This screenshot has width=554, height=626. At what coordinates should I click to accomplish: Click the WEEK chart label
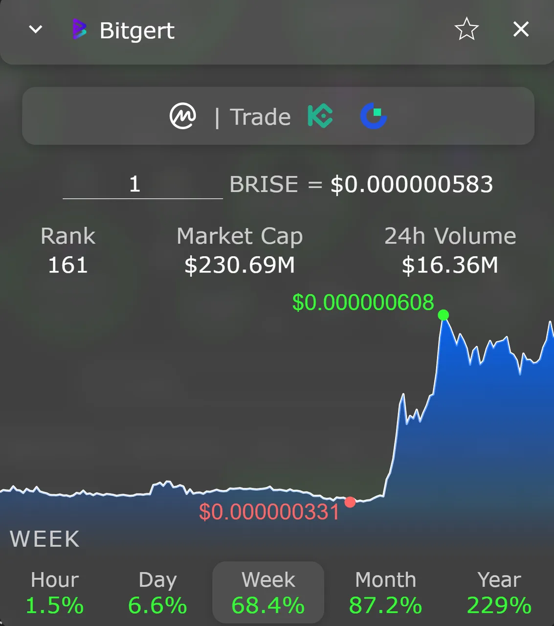(44, 539)
